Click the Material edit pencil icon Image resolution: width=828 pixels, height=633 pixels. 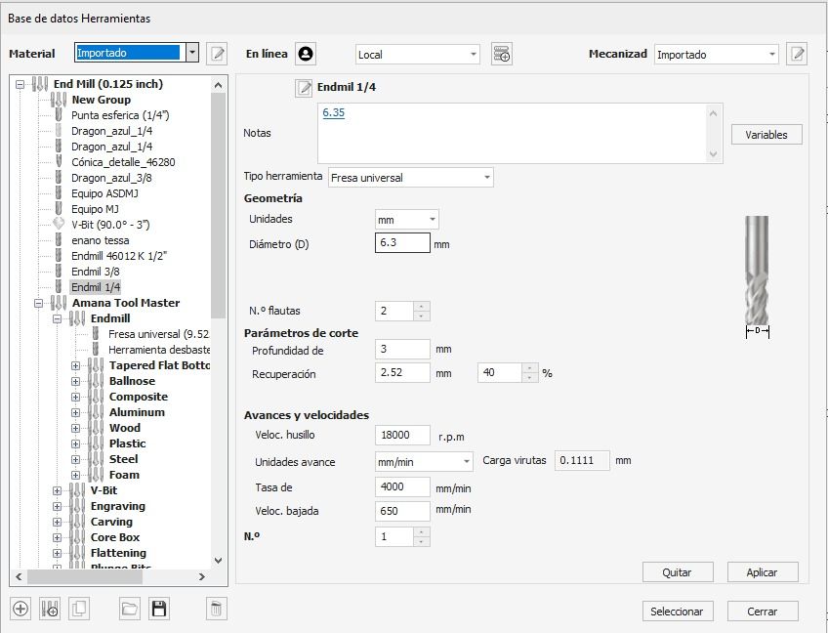pos(217,54)
